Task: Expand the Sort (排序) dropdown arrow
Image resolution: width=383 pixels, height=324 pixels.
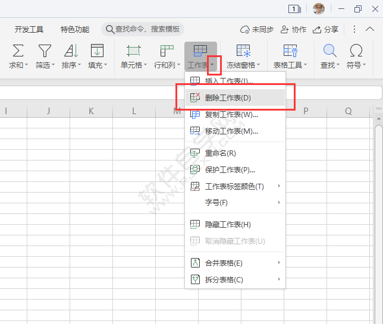Action: click(x=79, y=65)
